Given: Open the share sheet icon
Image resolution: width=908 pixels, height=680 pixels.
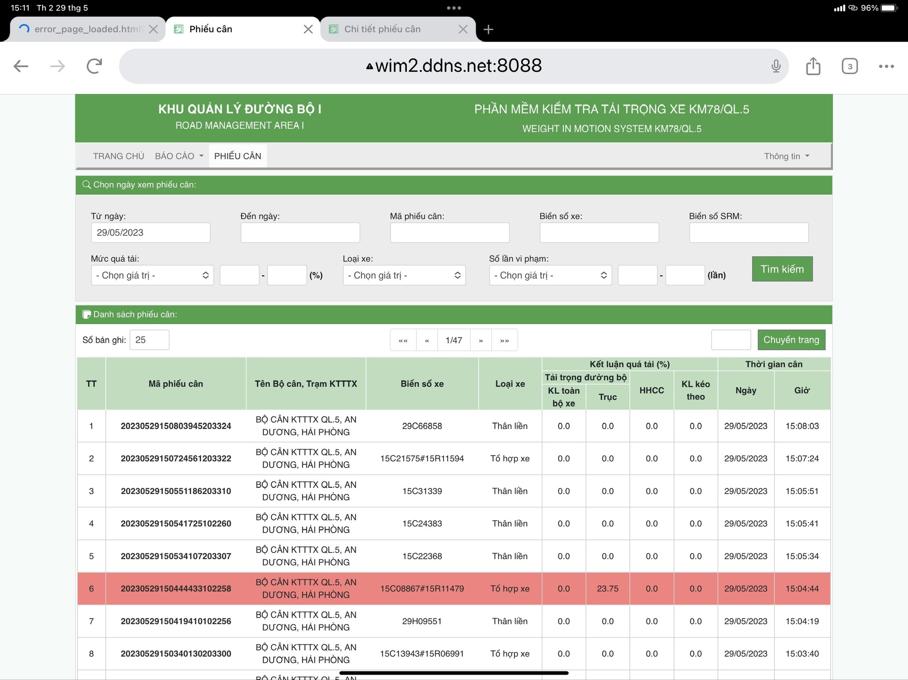Looking at the screenshot, I should (813, 66).
